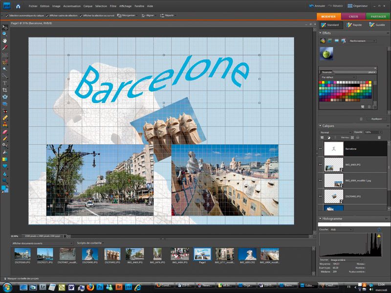Image resolution: width=391 pixels, height=293 pixels.
Task: Switch to the CRÉER tab
Action: (x=353, y=17)
